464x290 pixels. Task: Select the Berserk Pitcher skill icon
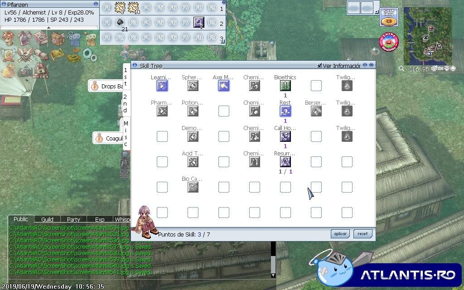[316, 111]
